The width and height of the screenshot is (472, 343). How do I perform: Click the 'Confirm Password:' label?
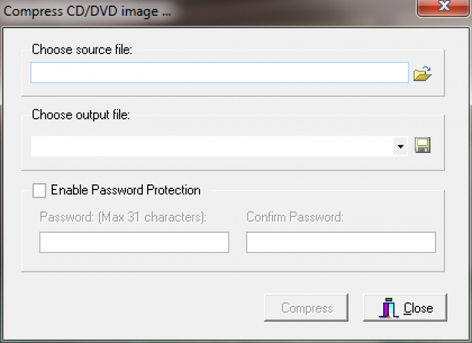(x=295, y=217)
